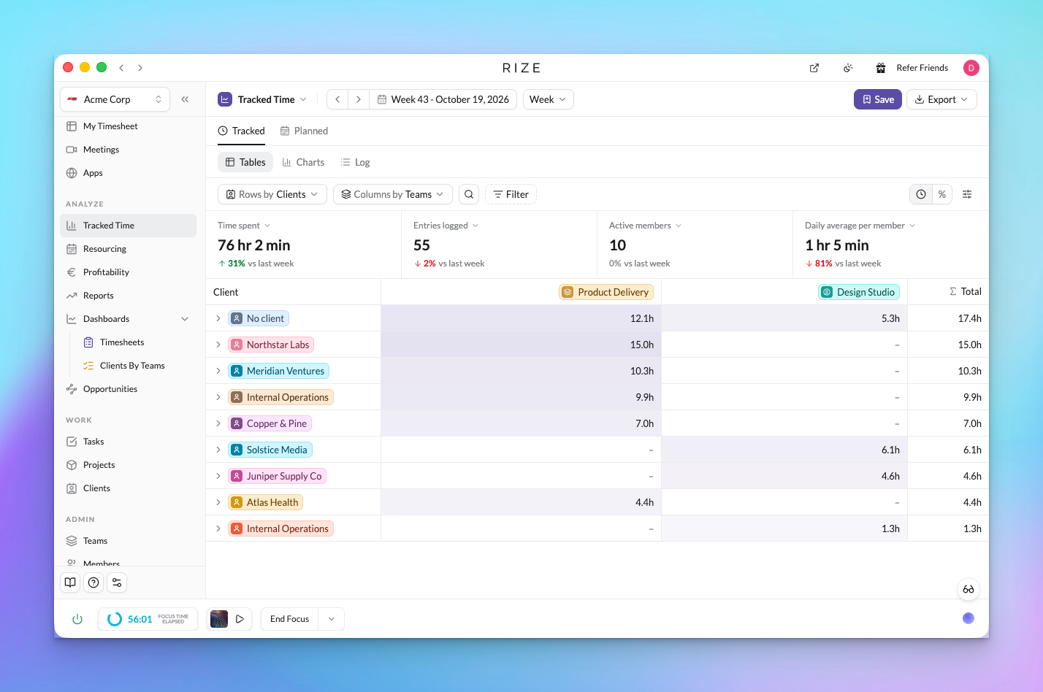The height and width of the screenshot is (692, 1043).
Task: Open the Week 43 date picker
Action: [443, 99]
